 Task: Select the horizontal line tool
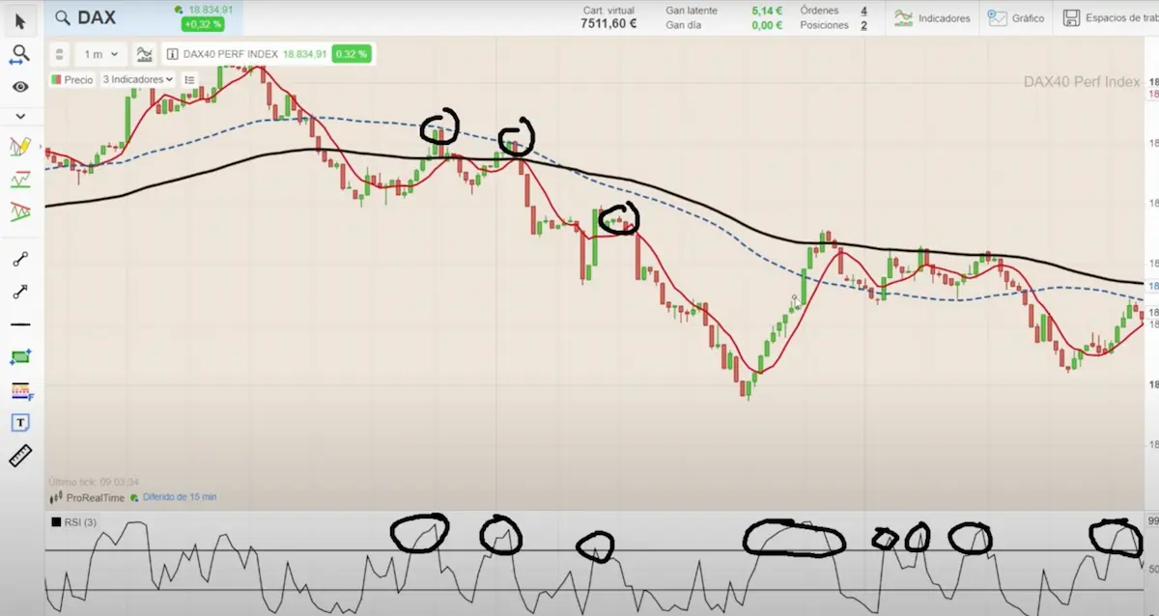(x=20, y=324)
